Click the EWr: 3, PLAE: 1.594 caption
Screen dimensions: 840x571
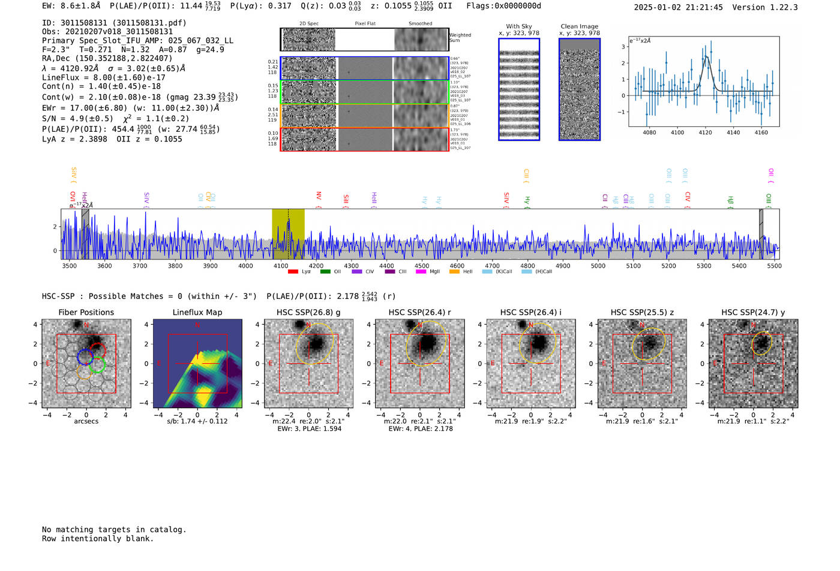309,429
